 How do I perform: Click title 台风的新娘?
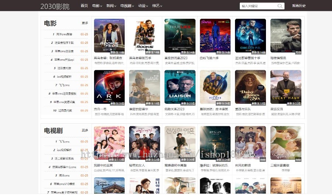pyautogui.click(x=243, y=165)
